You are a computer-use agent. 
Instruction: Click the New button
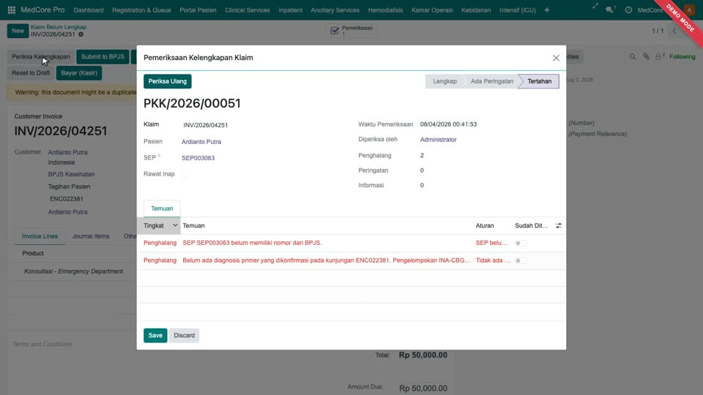[x=18, y=31]
